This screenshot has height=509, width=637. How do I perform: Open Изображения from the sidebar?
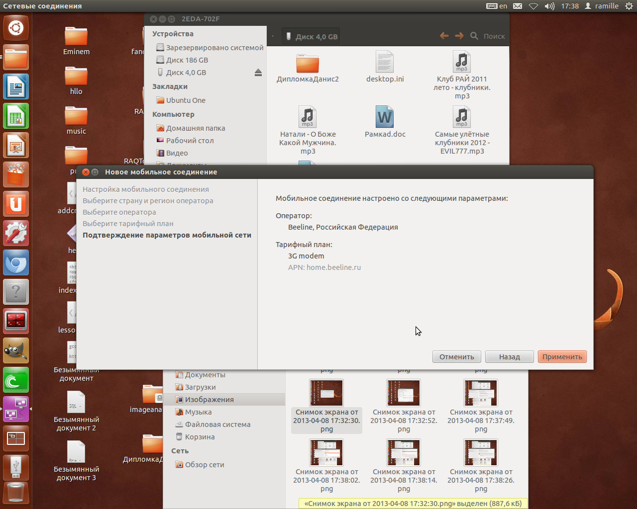[209, 399]
